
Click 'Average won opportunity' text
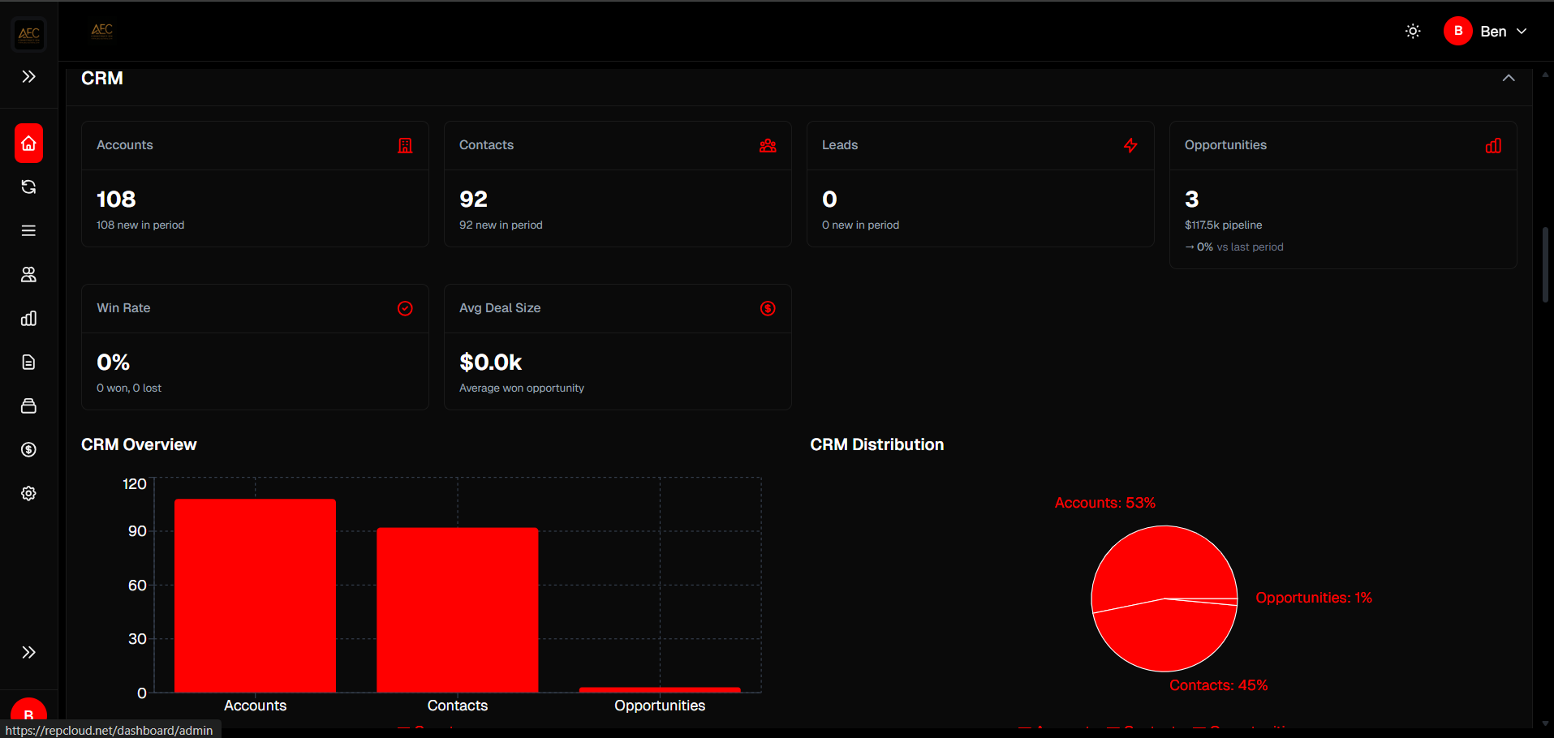click(522, 388)
